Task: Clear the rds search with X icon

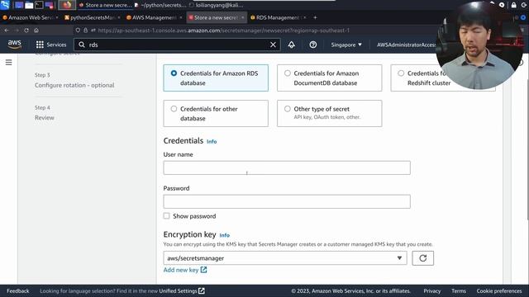Action: tap(273, 45)
